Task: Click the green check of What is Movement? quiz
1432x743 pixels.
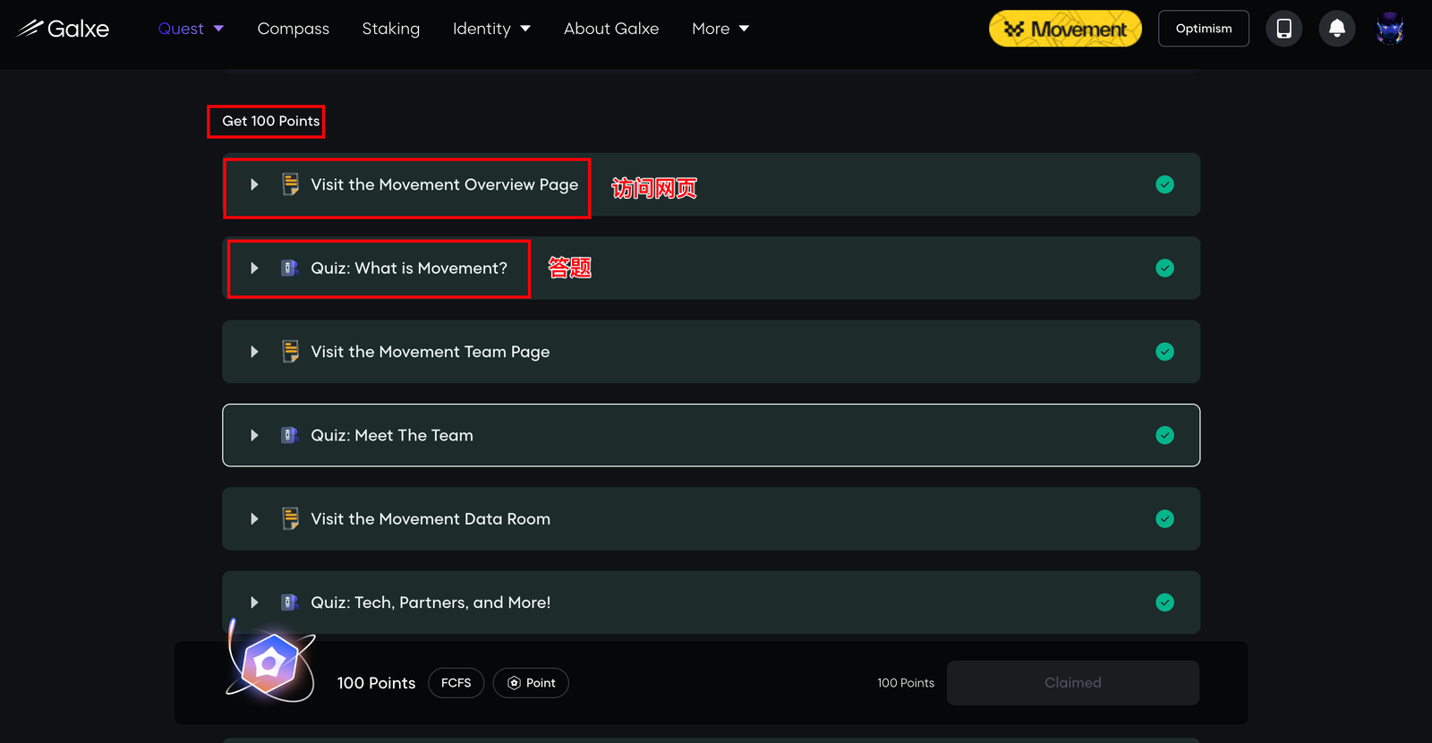Action: coord(1164,268)
